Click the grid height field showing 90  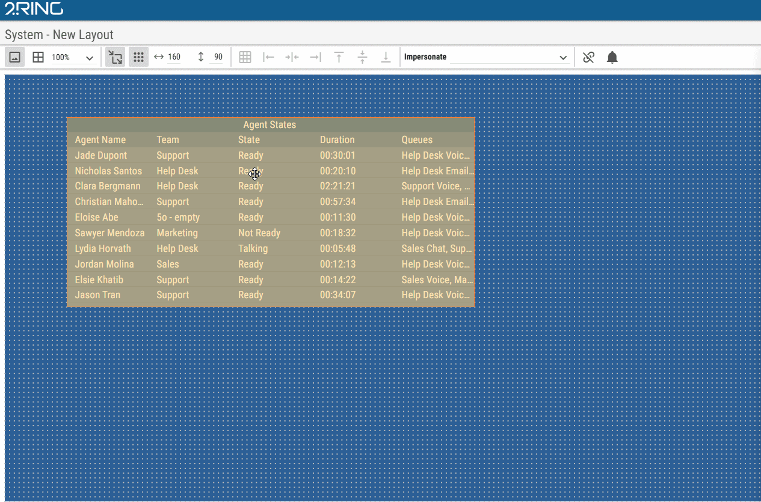218,57
